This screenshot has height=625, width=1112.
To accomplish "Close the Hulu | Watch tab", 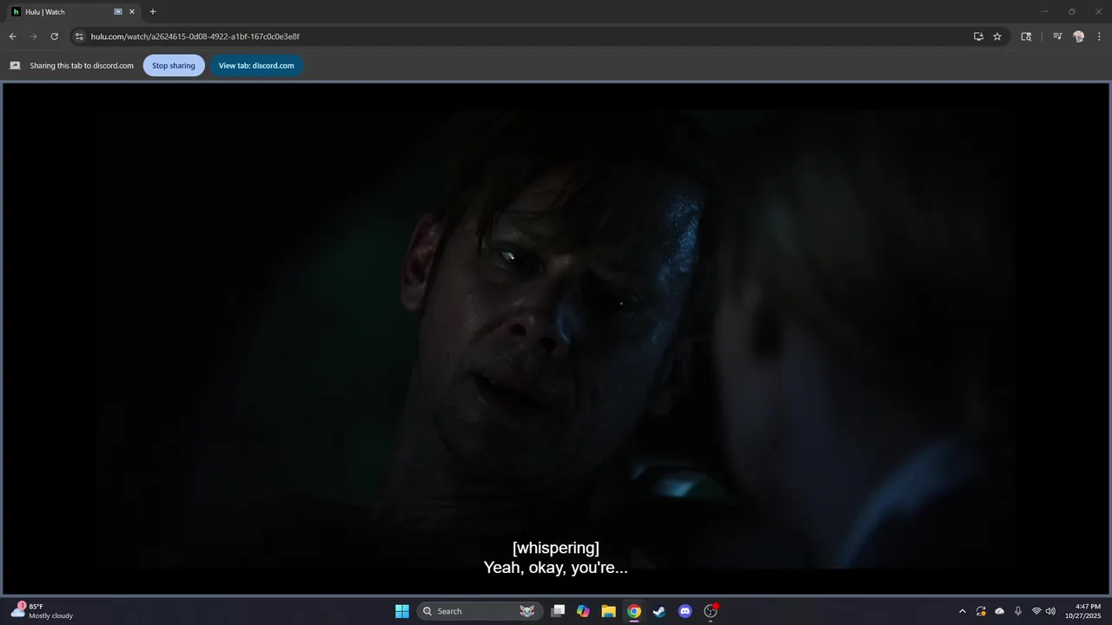I will point(132,12).
